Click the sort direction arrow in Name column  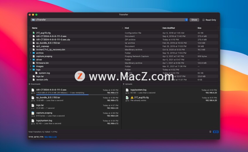pyautogui.click(x=122, y=28)
